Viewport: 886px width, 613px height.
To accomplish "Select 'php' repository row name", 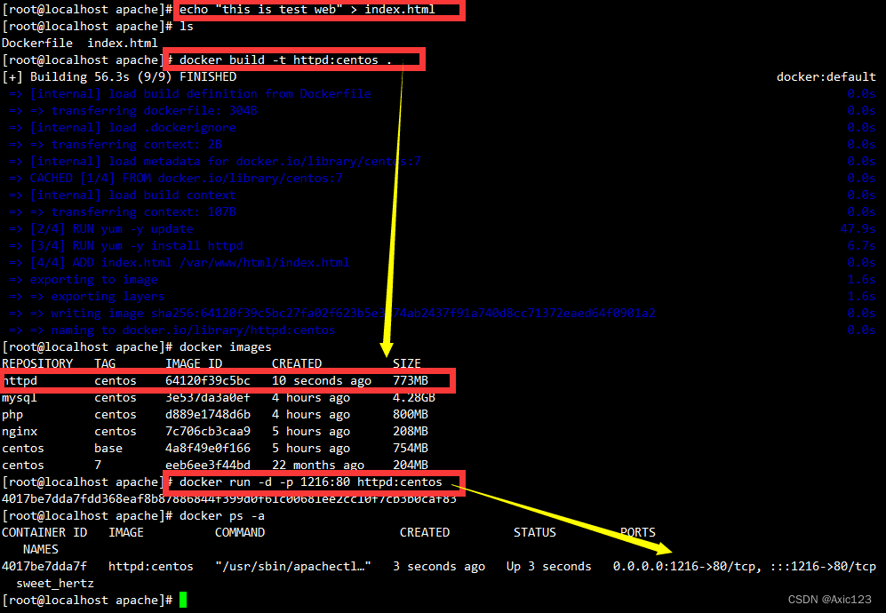I will pyautogui.click(x=12, y=415).
